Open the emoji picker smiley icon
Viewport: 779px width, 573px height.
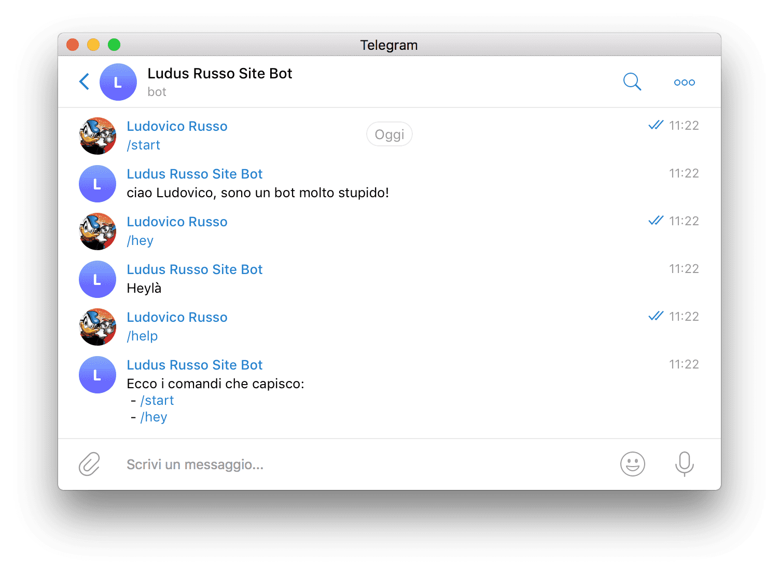click(x=632, y=464)
